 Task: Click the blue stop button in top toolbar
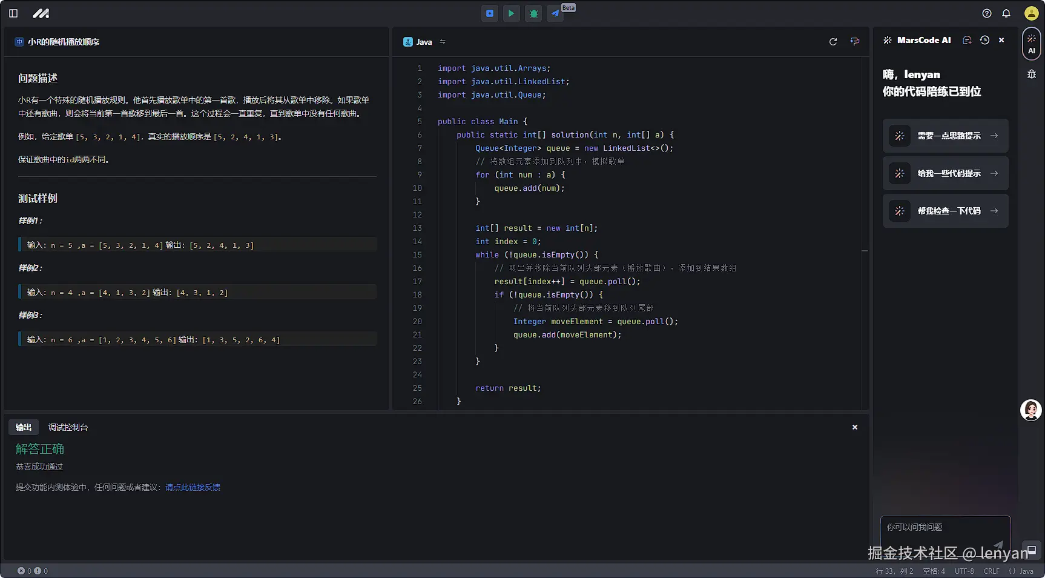tap(490, 13)
